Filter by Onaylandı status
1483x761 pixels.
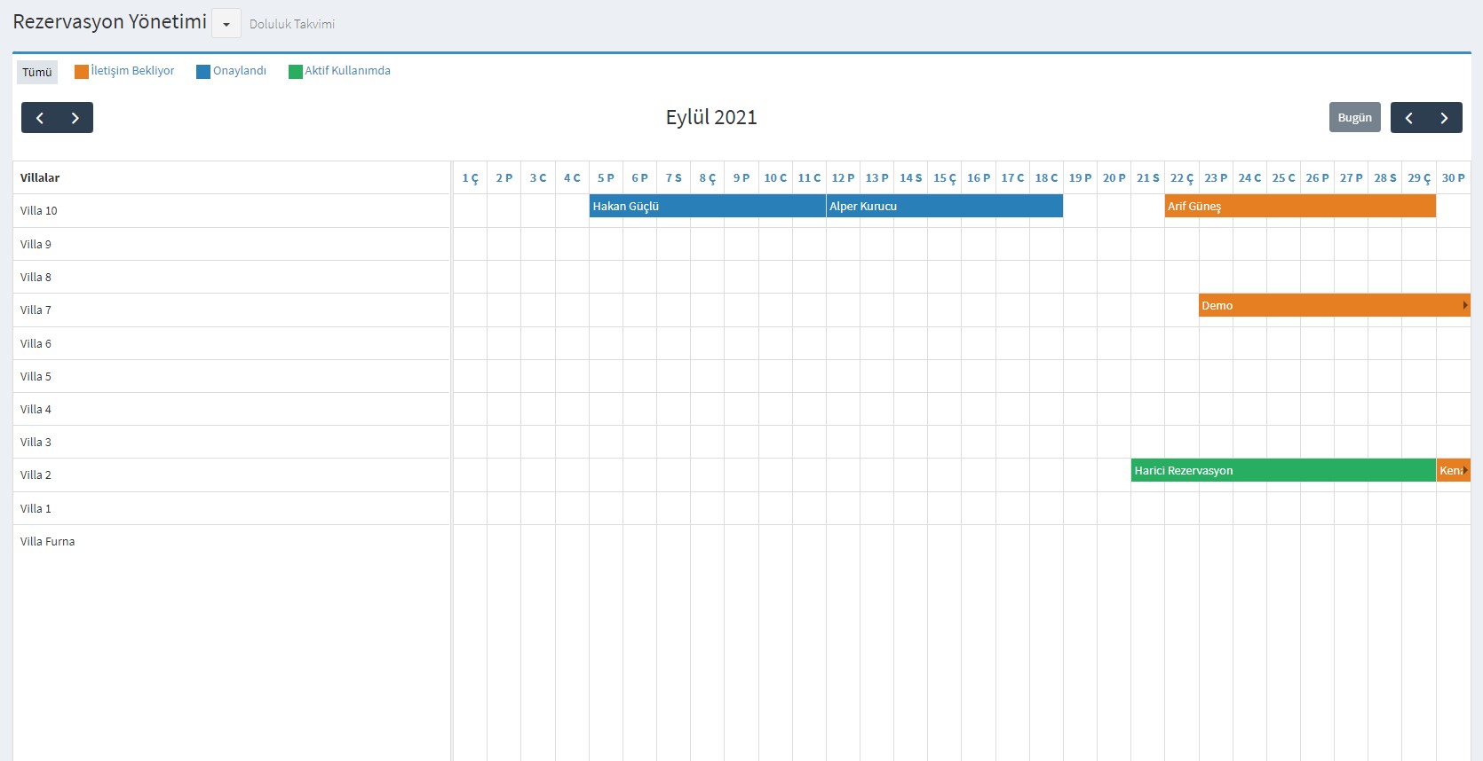coord(239,71)
